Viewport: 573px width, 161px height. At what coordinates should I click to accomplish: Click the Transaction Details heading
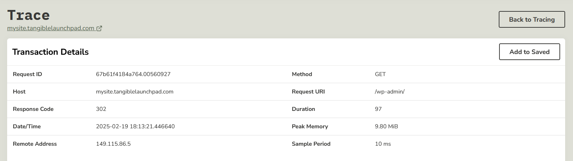click(50, 52)
